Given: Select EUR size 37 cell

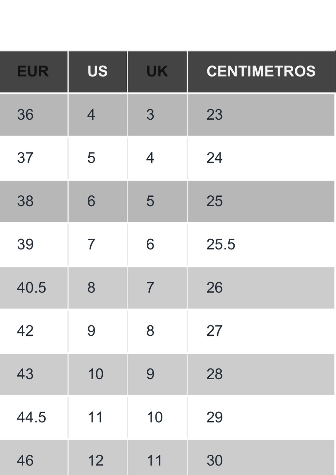Looking at the screenshot, I should 33,158.
